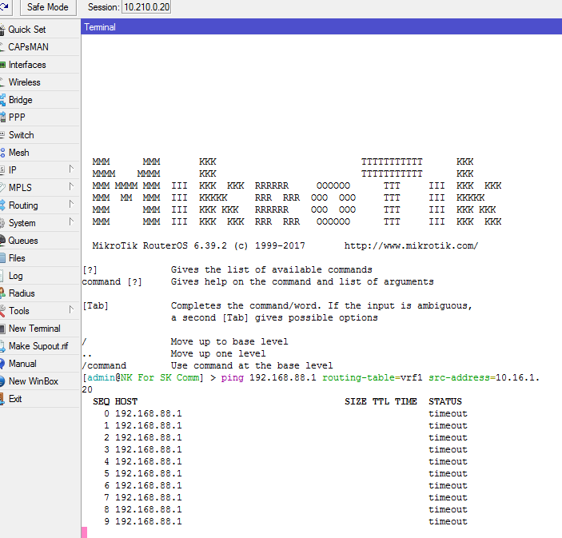Open the Mesh menu item
The image size is (562, 538).
coord(39,153)
